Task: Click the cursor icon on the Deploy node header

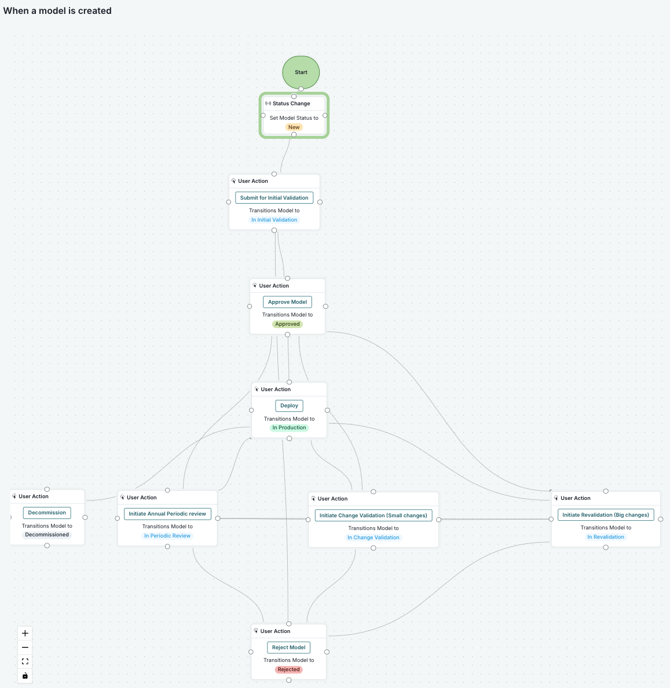Action: coord(257,389)
